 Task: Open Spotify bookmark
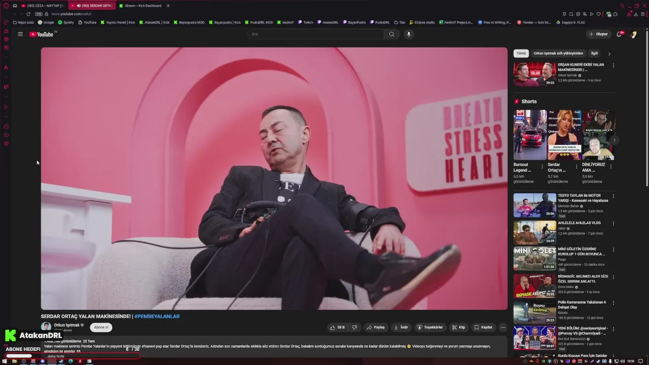point(66,22)
